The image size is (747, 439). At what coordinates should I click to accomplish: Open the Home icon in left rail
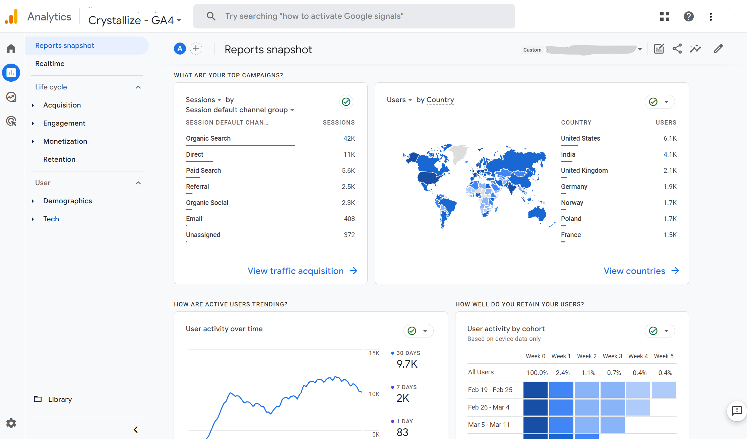pyautogui.click(x=11, y=49)
